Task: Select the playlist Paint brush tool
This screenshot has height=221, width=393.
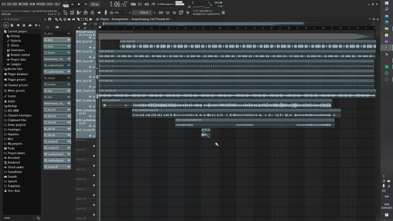Action: pos(61,19)
